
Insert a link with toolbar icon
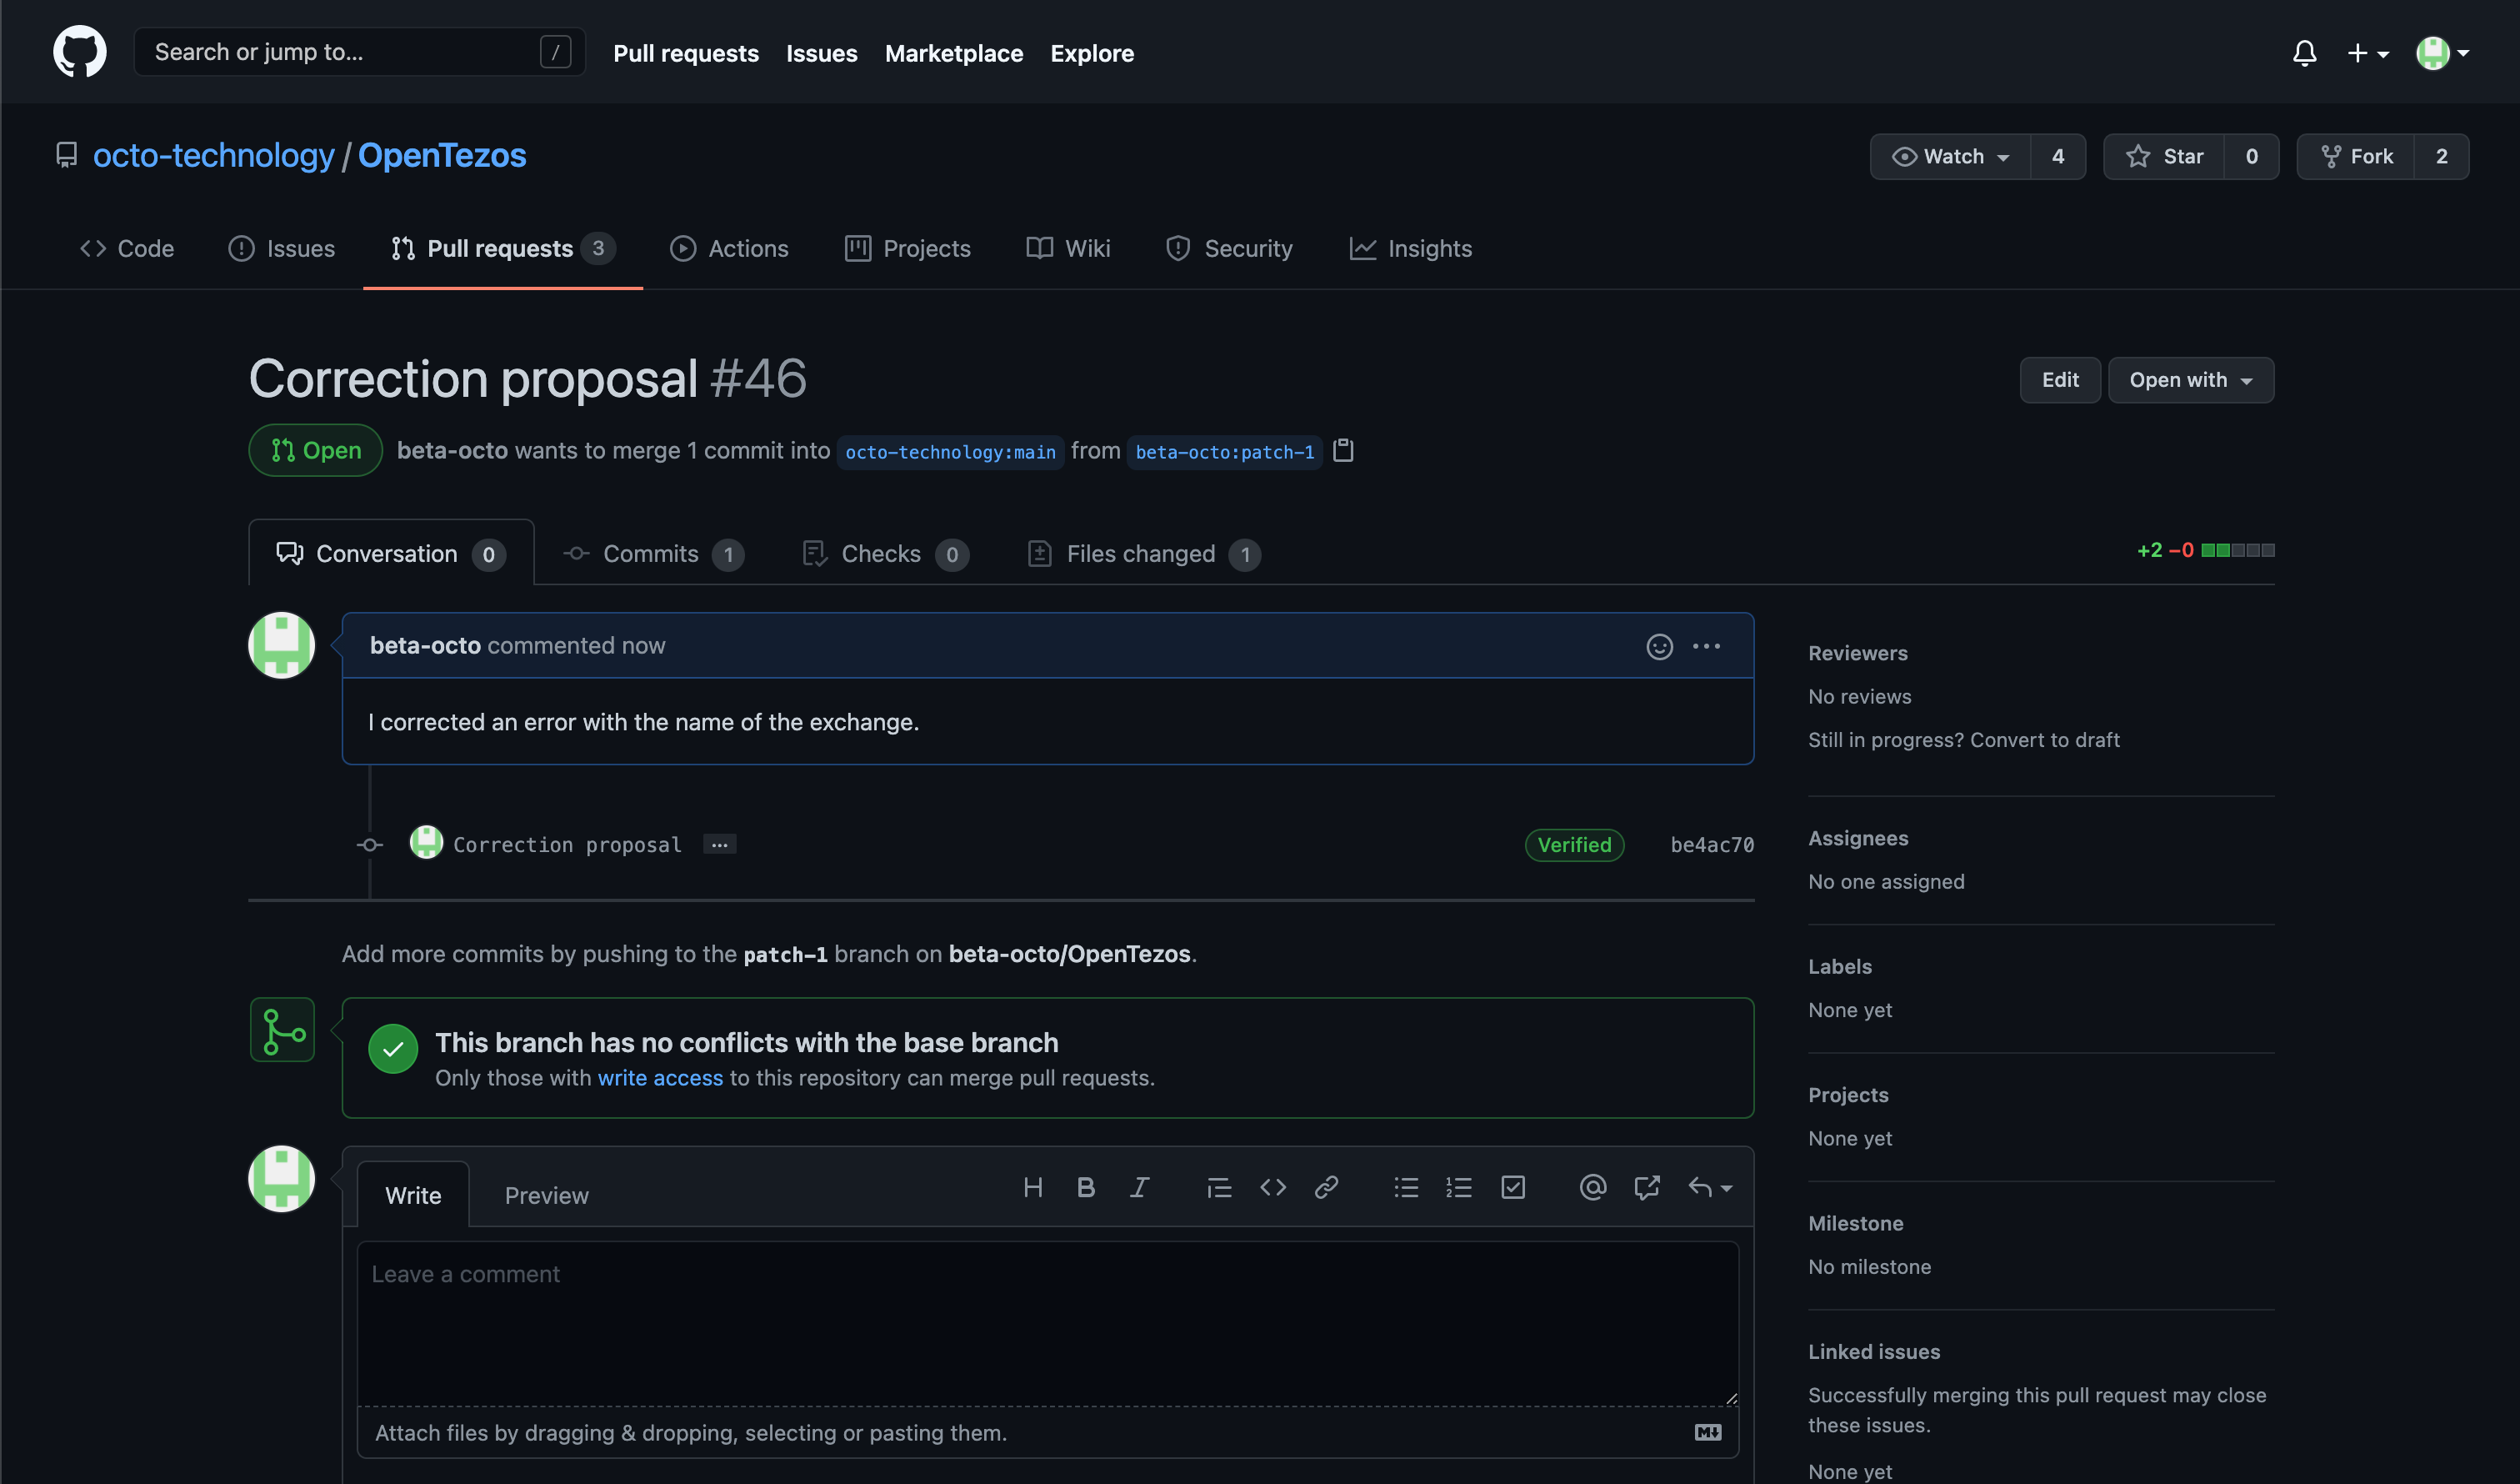(x=1326, y=1188)
